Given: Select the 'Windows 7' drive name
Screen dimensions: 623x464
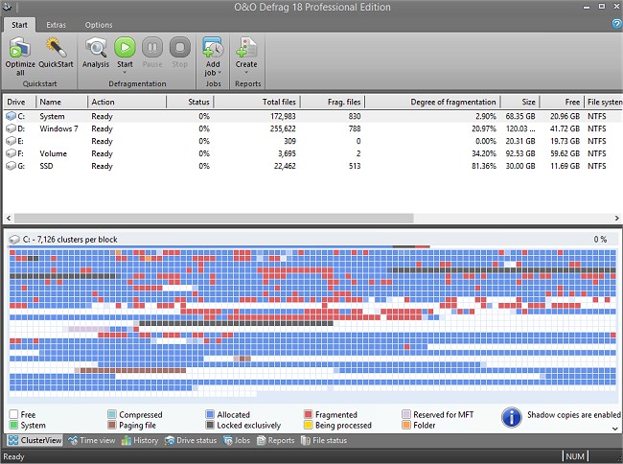Looking at the screenshot, I should coord(58,128).
